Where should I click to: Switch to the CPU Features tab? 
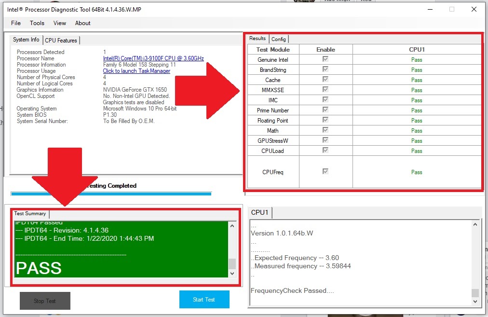[x=61, y=40]
